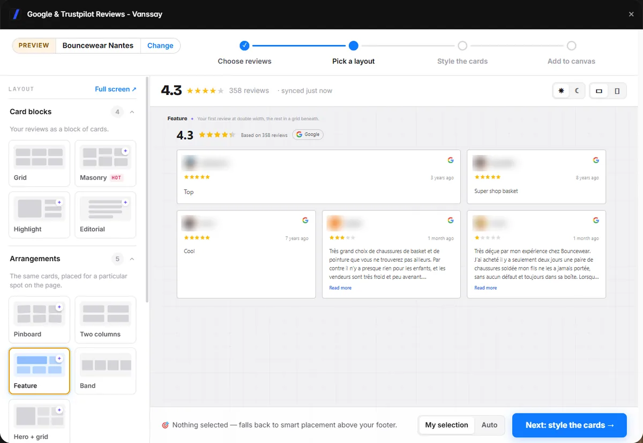Click Google icon on Super shop basket card
The height and width of the screenshot is (443, 643).
(x=596, y=160)
